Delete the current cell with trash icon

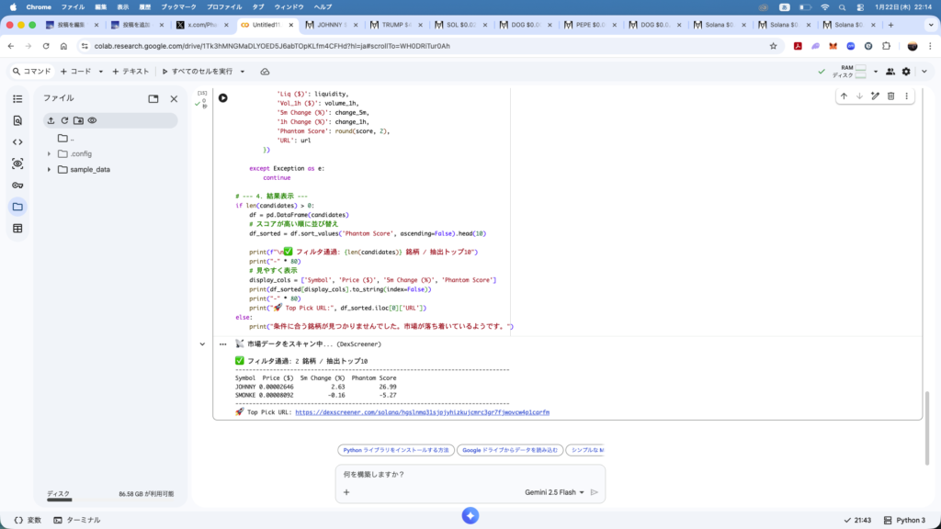[x=890, y=96]
